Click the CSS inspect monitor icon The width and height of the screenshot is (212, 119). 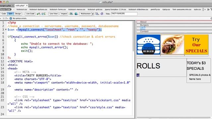(43, 14)
